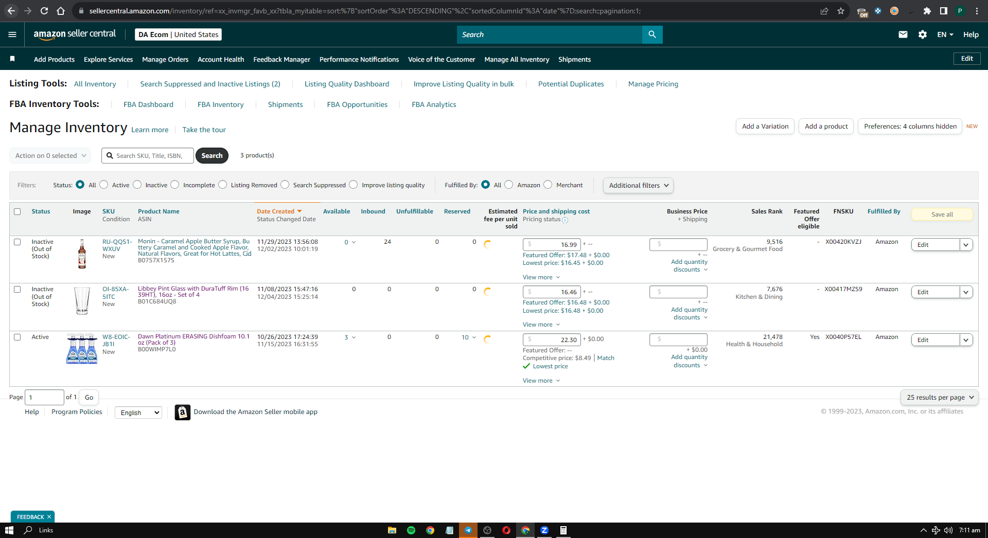988x538 pixels.
Task: Select Merchant under Fulfilled By
Action: (x=548, y=185)
